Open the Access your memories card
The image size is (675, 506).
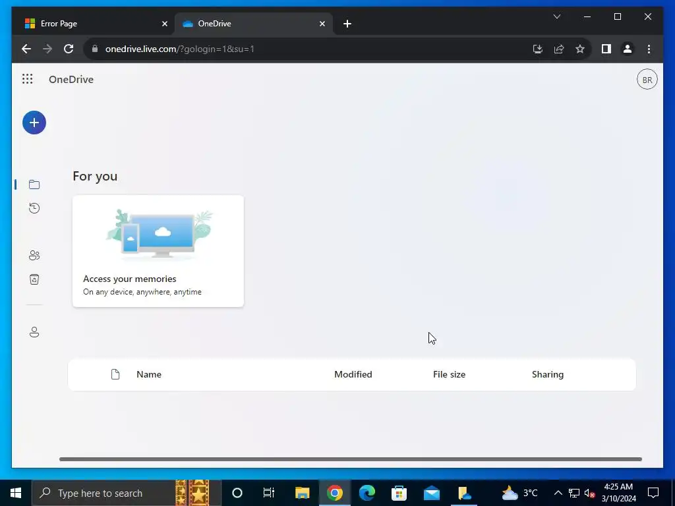click(158, 251)
